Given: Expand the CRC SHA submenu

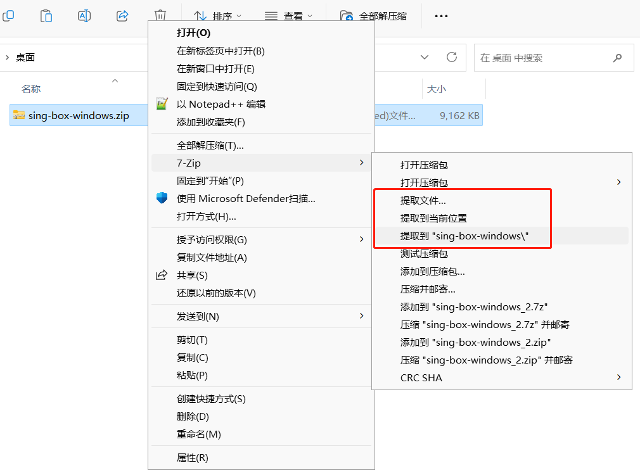Looking at the screenshot, I should tap(618, 377).
